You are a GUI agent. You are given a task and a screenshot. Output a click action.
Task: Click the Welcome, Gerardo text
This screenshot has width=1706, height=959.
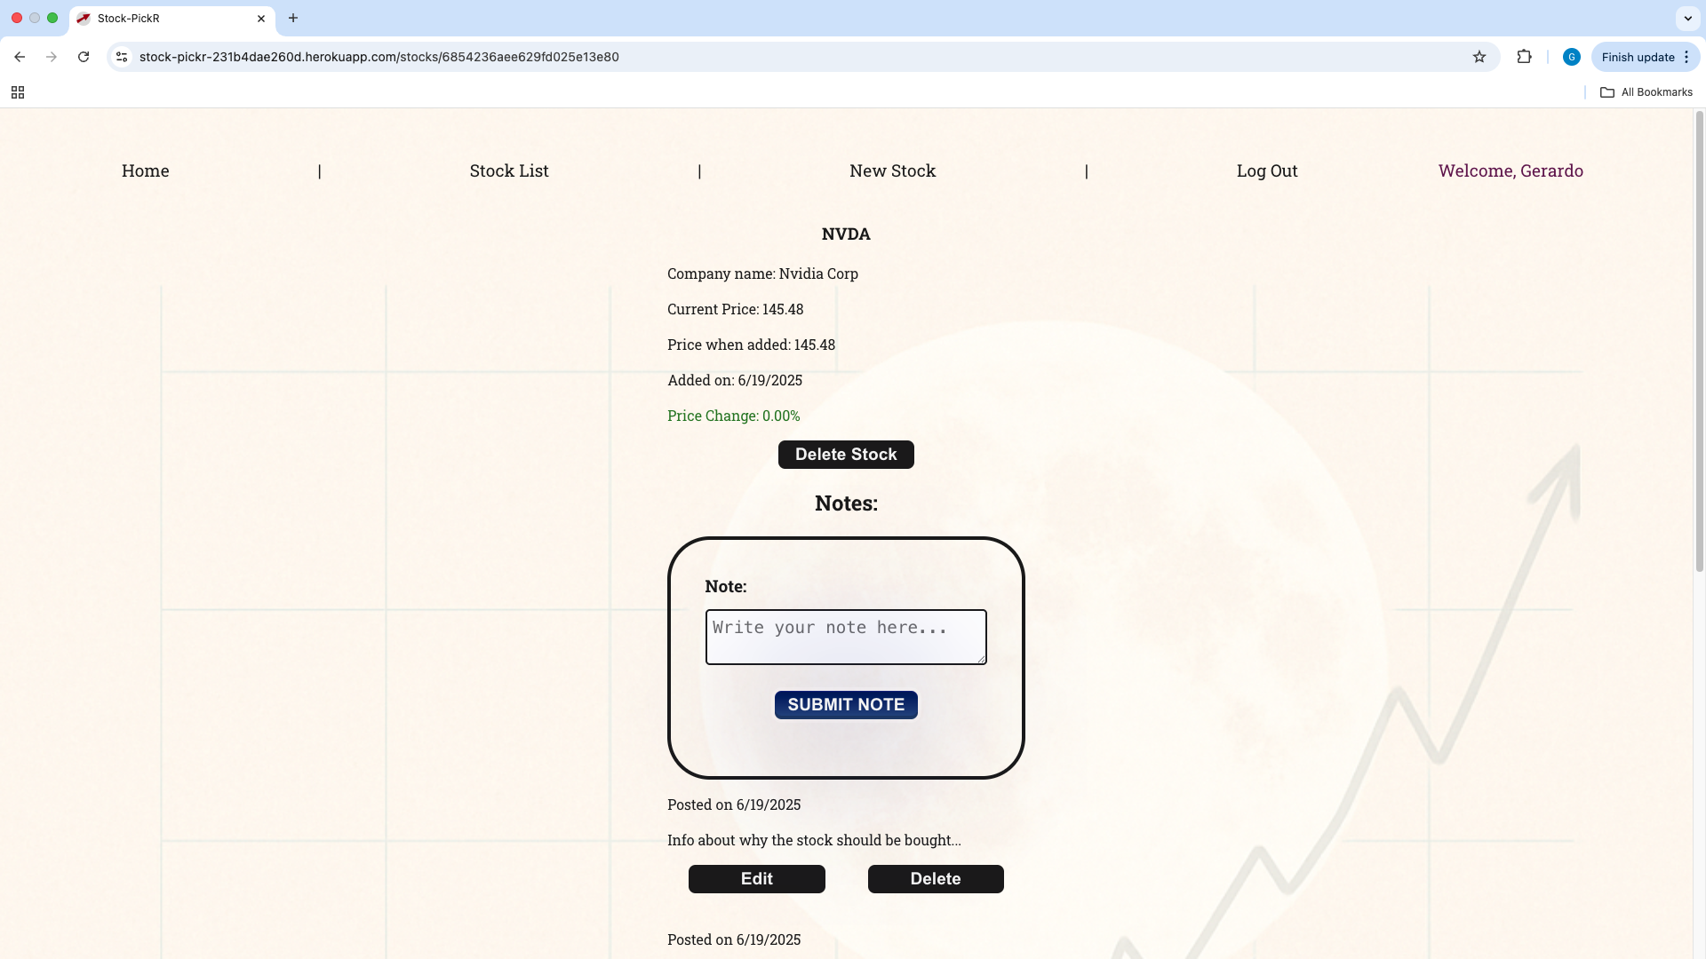pos(1511,170)
